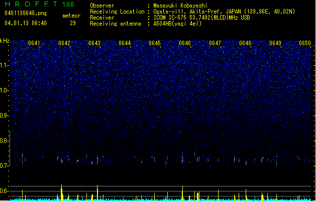Click the HROFFT 1.0.0 title text
The width and height of the screenshot is (316, 201).
pos(40,4)
